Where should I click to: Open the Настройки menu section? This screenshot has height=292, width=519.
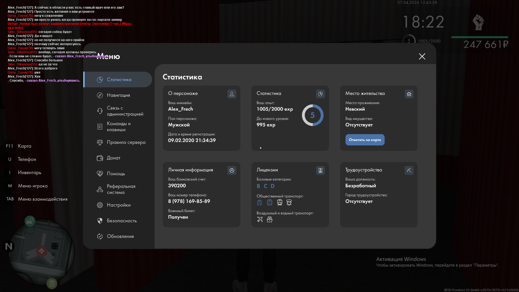118,205
